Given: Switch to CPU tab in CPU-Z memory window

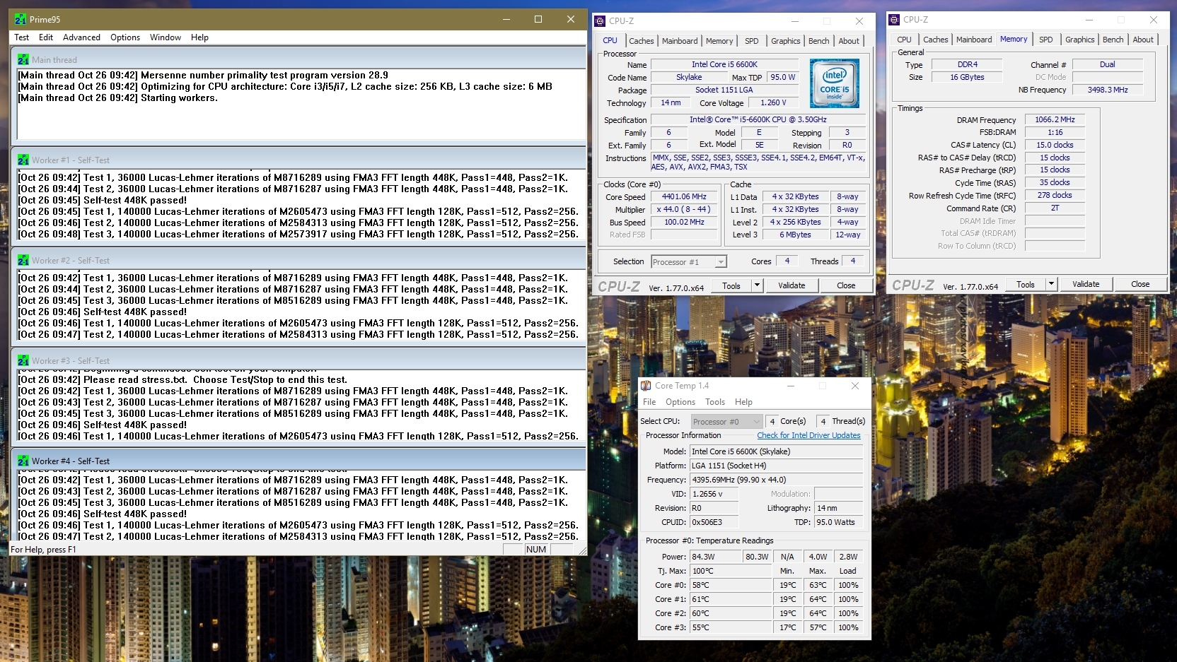Looking at the screenshot, I should coord(904,40).
